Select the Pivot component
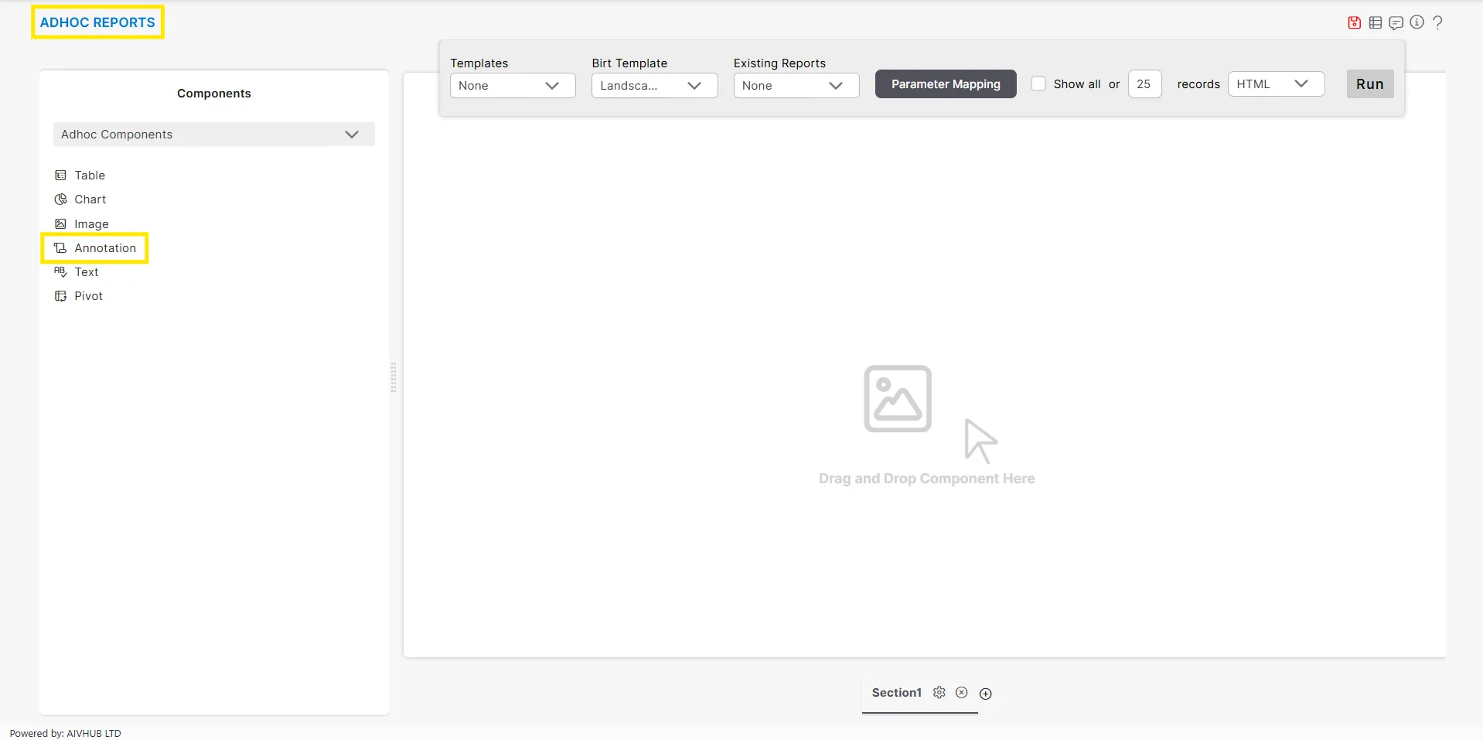The width and height of the screenshot is (1483, 740). [x=88, y=296]
